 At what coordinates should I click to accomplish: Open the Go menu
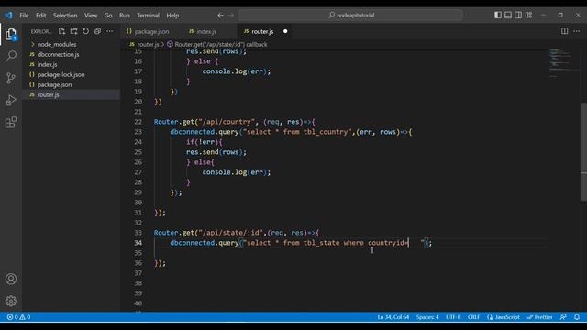coord(108,16)
